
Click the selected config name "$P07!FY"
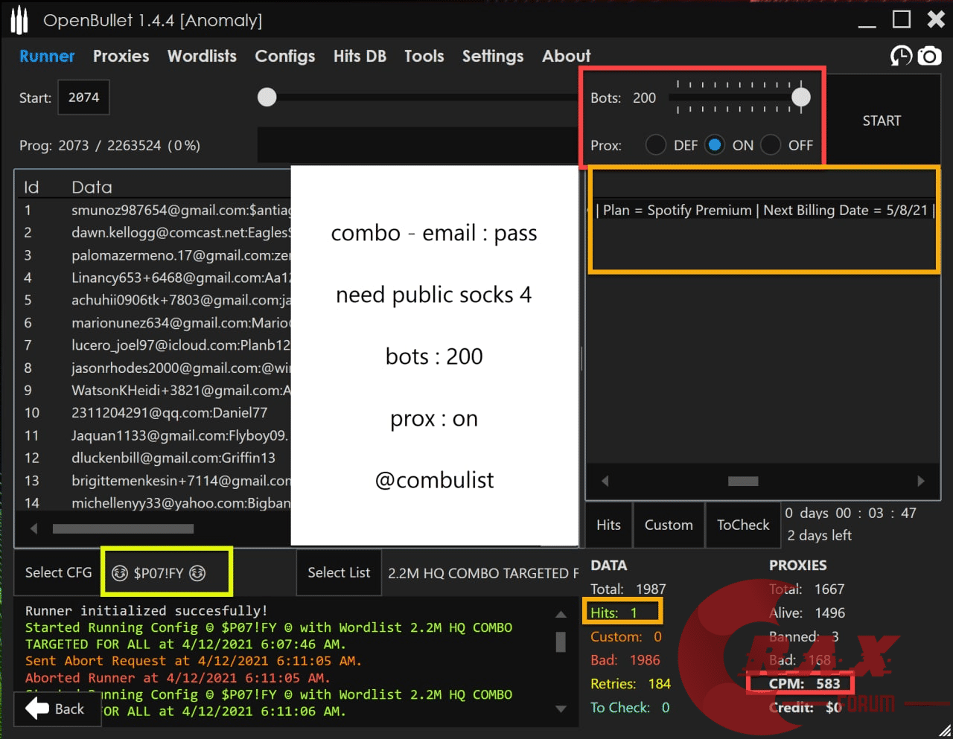click(x=159, y=573)
